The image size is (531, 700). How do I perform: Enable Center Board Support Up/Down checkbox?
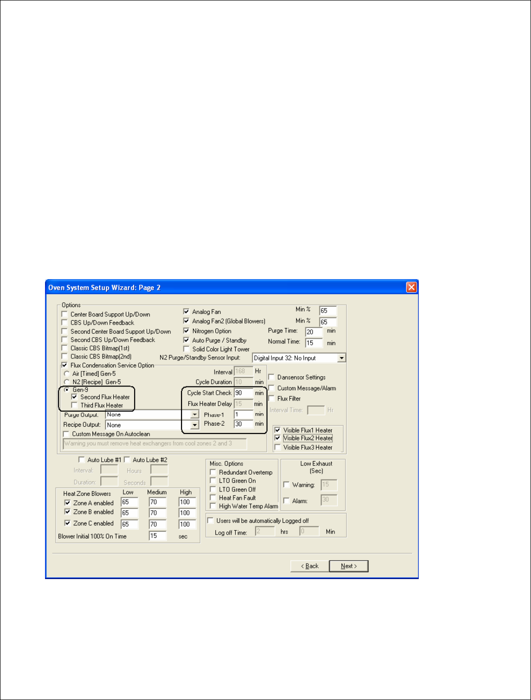[x=64, y=314]
